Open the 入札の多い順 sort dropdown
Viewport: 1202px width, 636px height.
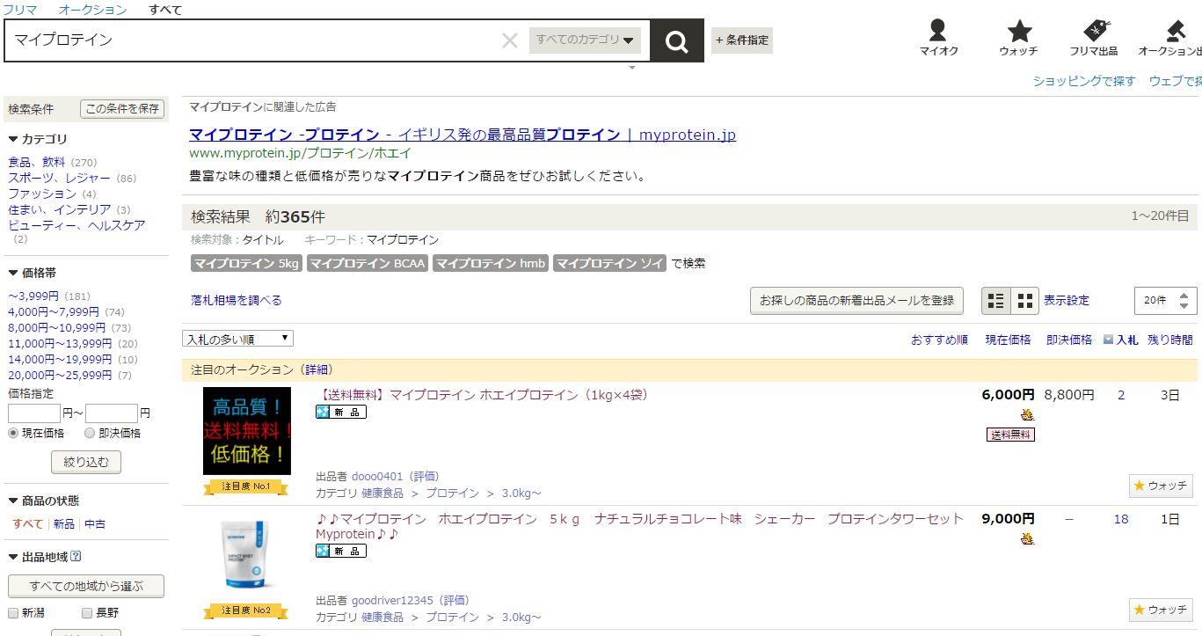point(237,339)
